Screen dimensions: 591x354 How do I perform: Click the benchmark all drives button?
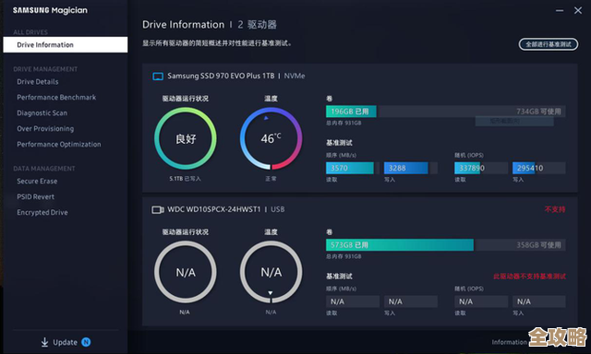549,44
